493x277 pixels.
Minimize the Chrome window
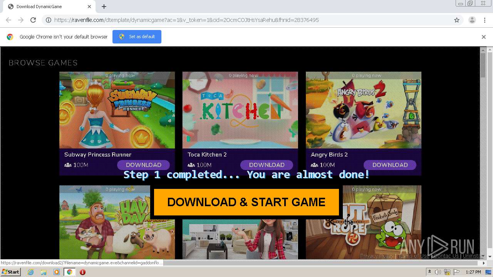(461, 3)
